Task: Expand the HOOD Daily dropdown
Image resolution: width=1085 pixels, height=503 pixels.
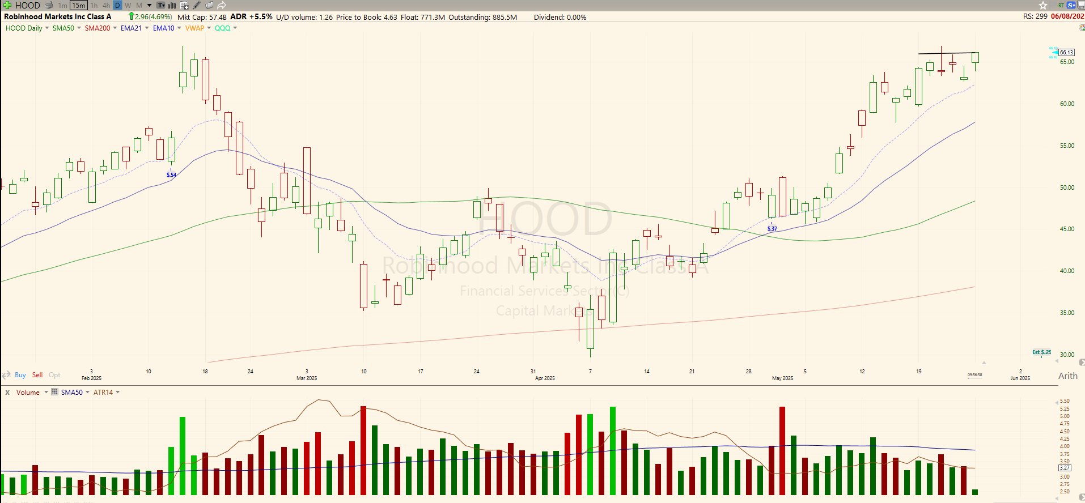Action: [47, 28]
